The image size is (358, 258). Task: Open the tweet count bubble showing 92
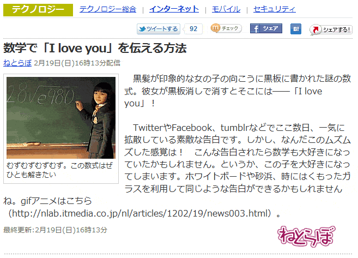pyautogui.click(x=193, y=29)
